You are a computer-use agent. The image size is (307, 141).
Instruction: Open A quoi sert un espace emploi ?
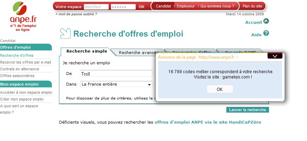19,109
